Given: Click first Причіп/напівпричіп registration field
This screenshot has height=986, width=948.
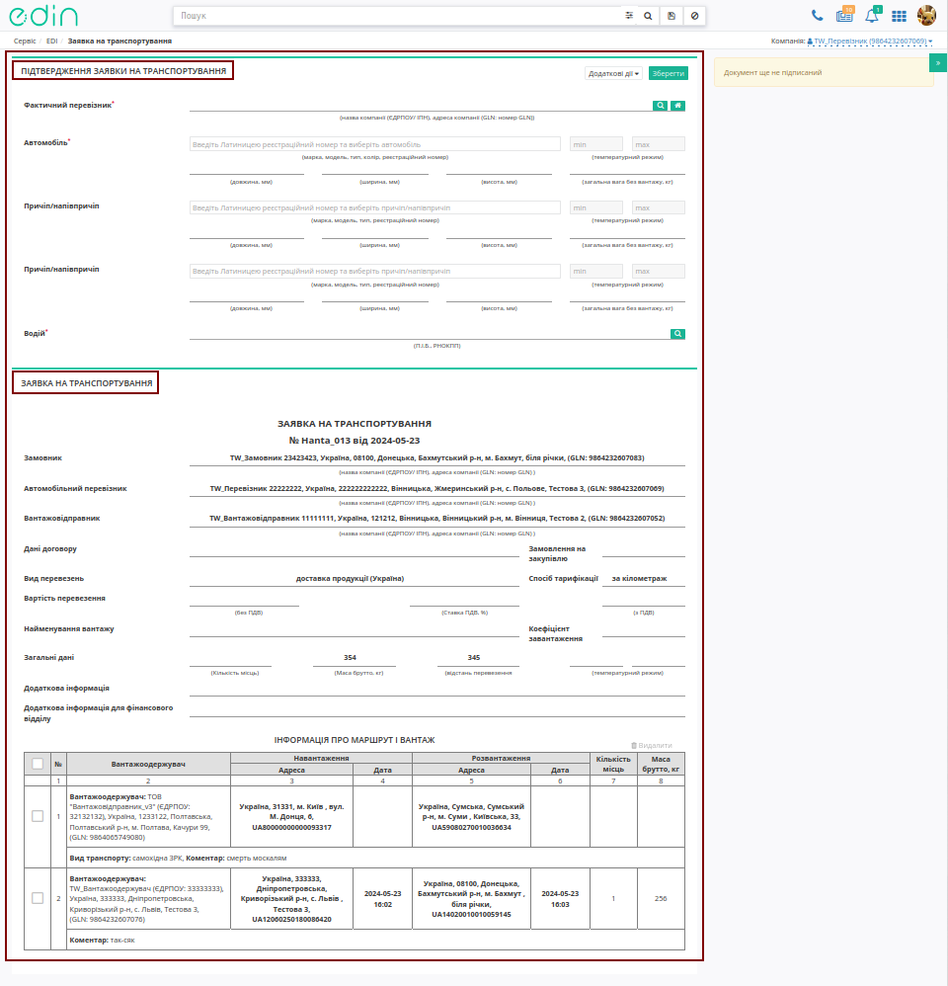Looking at the screenshot, I should click(374, 208).
